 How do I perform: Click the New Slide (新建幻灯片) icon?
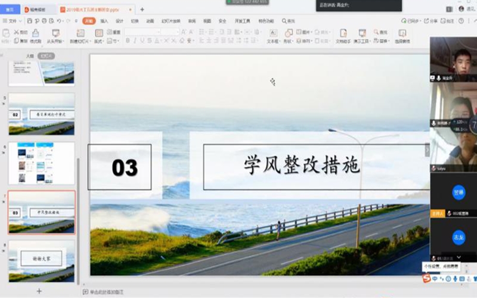[78, 35]
